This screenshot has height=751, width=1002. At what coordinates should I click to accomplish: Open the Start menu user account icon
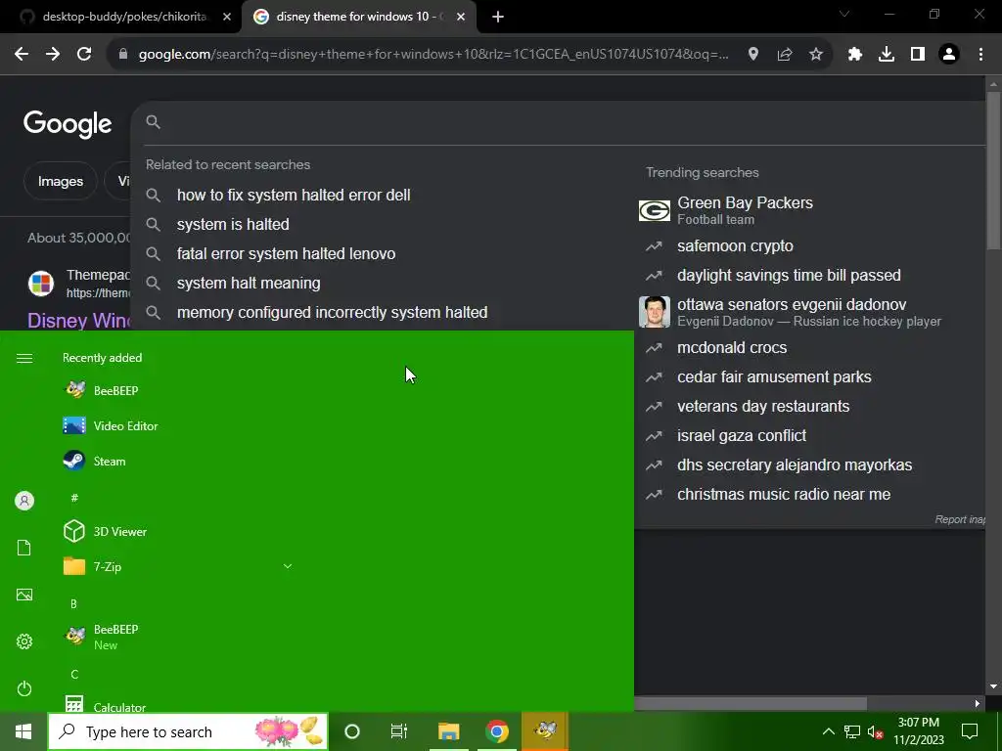(x=24, y=501)
